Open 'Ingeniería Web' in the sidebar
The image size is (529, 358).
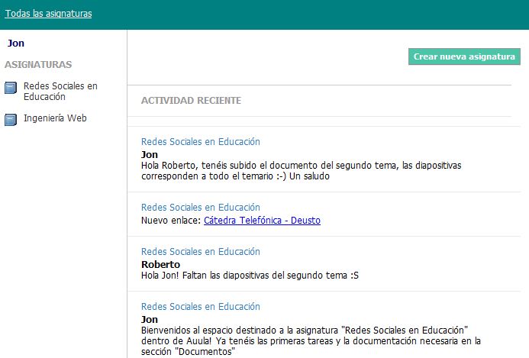55,118
